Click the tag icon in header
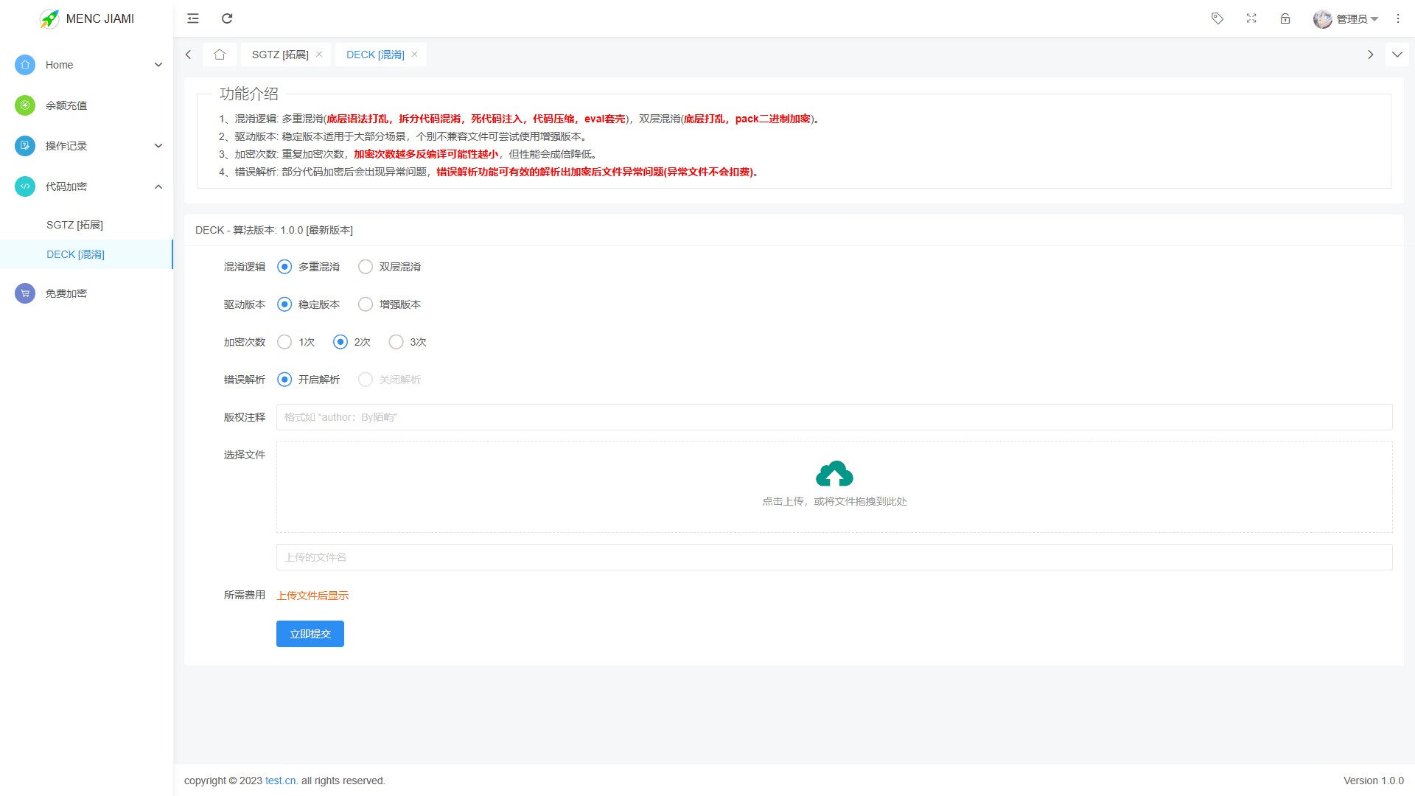Viewport: 1415px width, 796px height. [x=1217, y=18]
